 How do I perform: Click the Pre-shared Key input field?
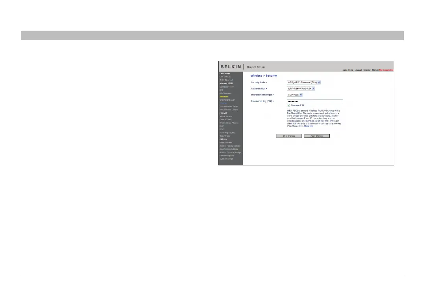click(x=315, y=101)
